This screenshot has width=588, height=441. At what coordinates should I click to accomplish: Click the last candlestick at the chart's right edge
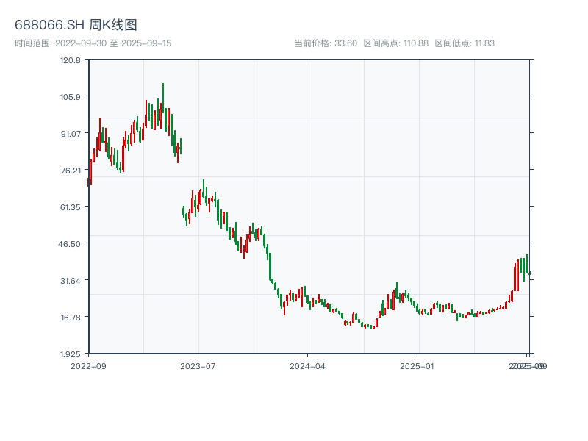[529, 273]
